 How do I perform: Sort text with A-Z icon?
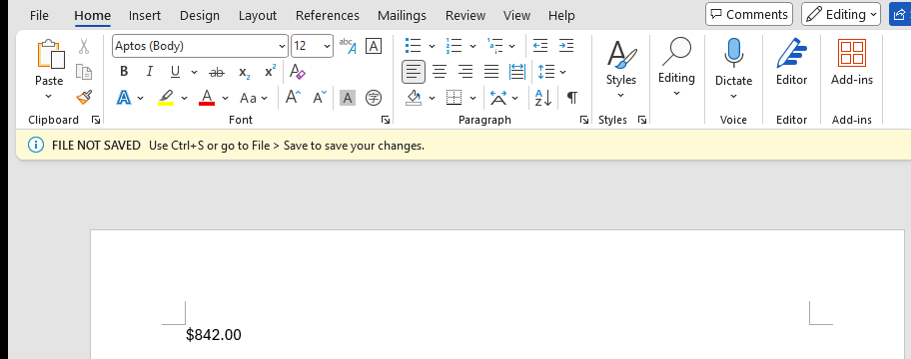[543, 98]
